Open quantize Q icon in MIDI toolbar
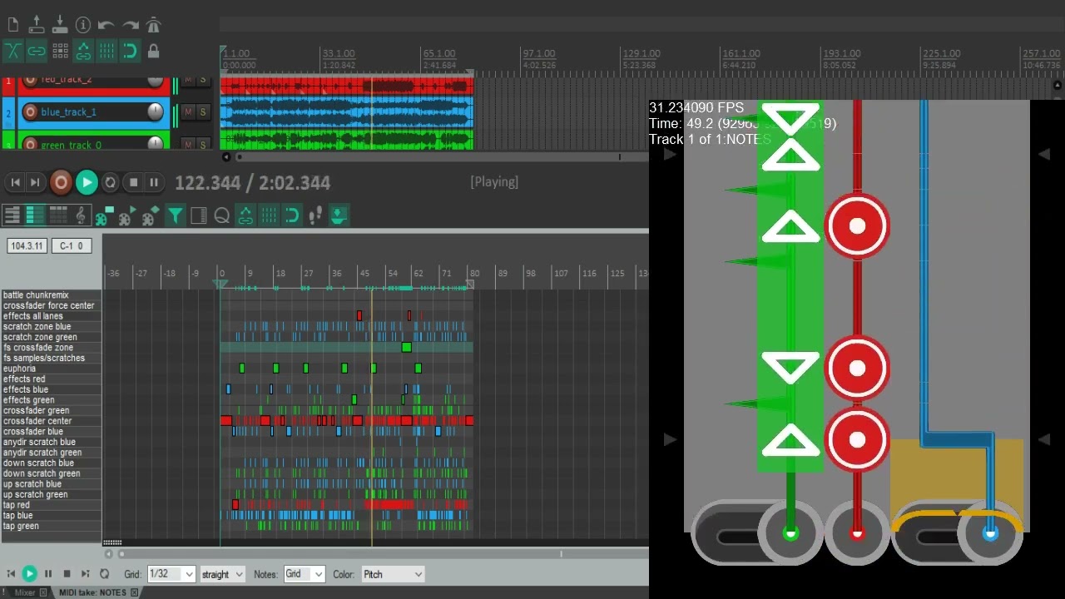 pos(221,216)
